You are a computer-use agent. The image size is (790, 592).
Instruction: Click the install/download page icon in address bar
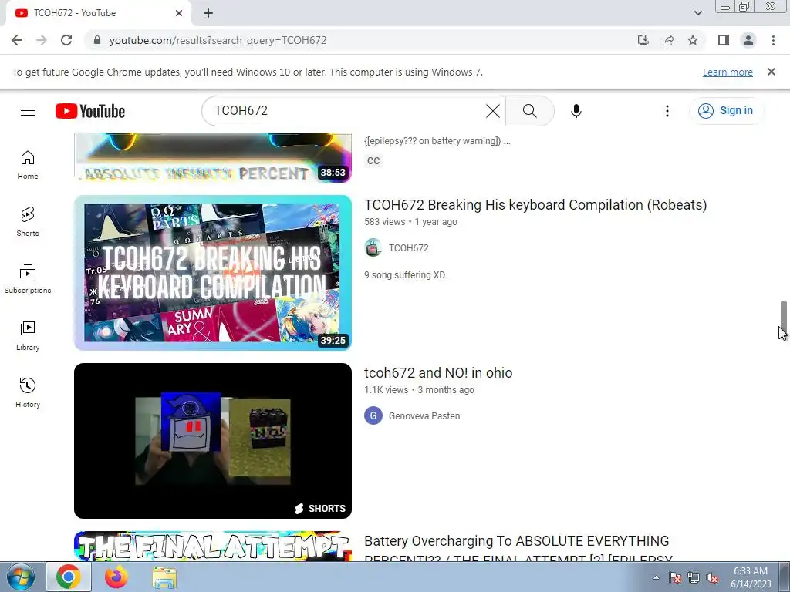pyautogui.click(x=643, y=40)
